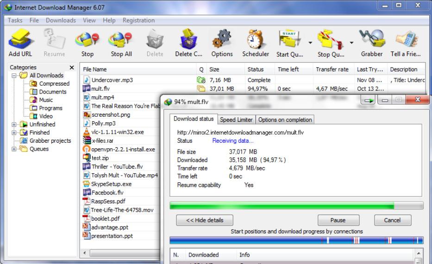The height and width of the screenshot is (264, 432).
Task: Expand the Unfinished category node
Action: [x=14, y=125]
